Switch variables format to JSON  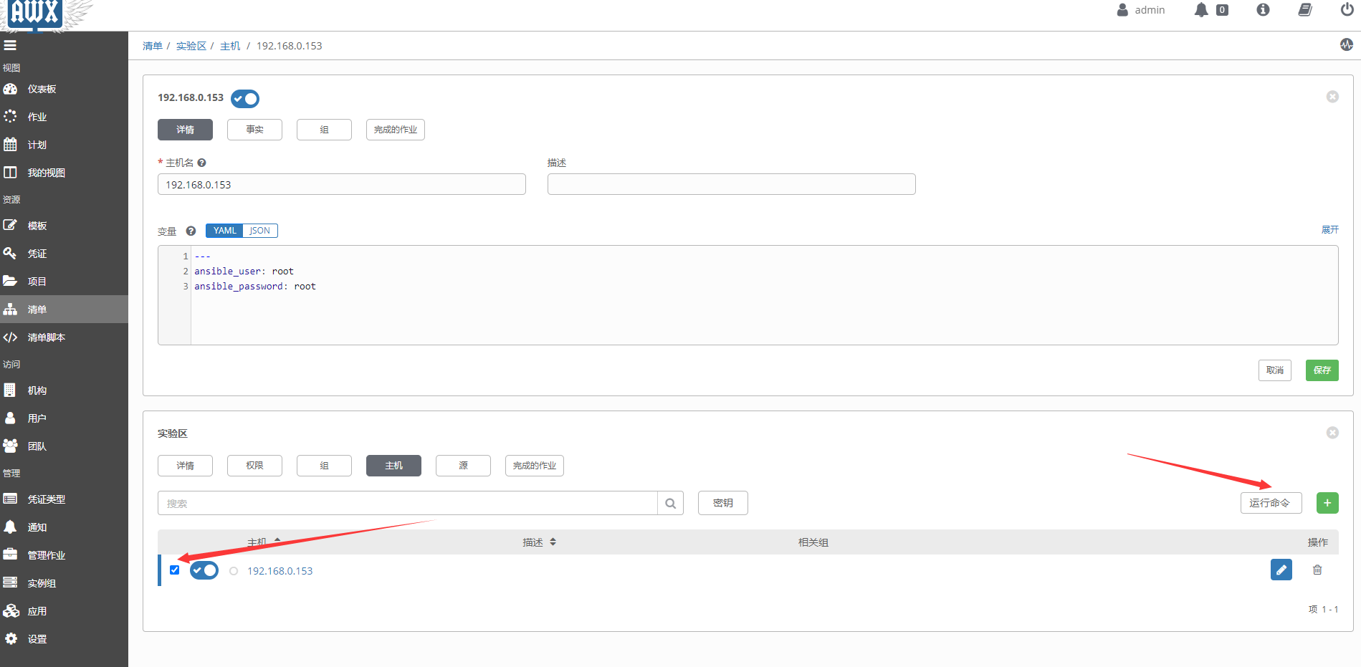[x=259, y=230]
